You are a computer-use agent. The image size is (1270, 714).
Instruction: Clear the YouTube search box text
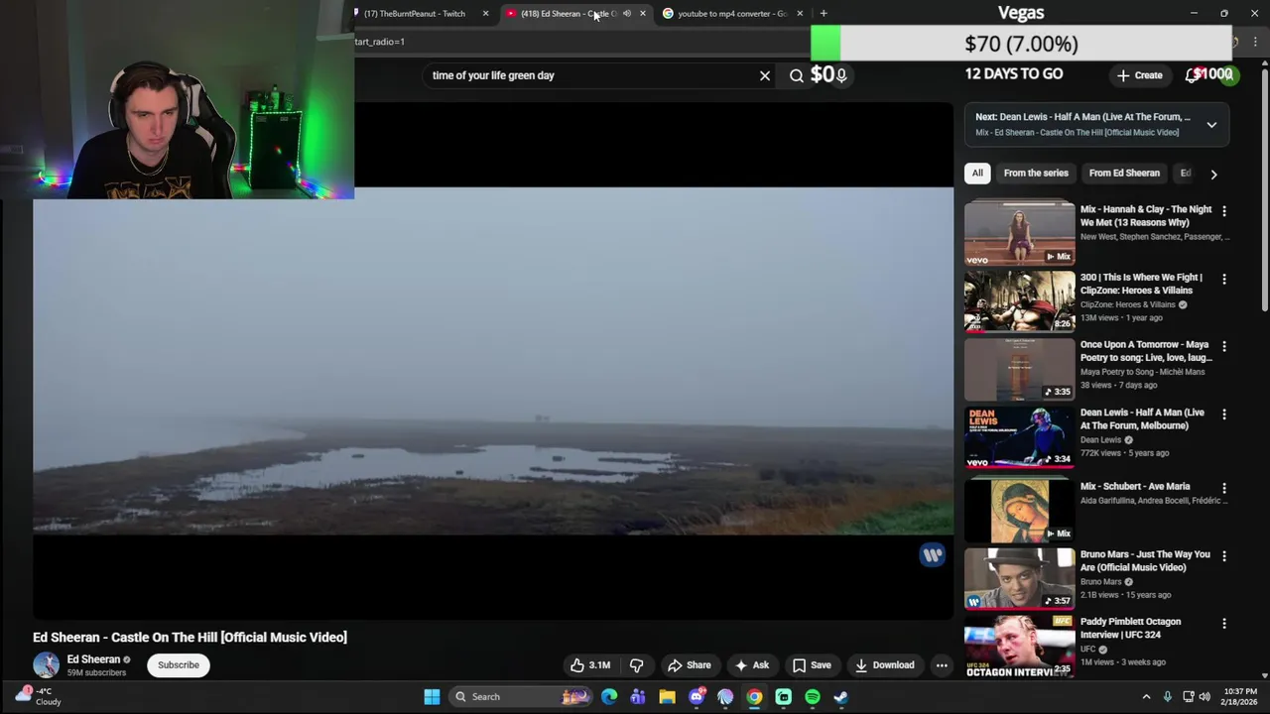pos(765,75)
